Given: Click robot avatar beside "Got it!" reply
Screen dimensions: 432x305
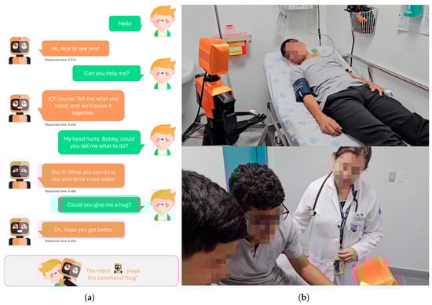Looking at the screenshot, I should (x=20, y=175).
